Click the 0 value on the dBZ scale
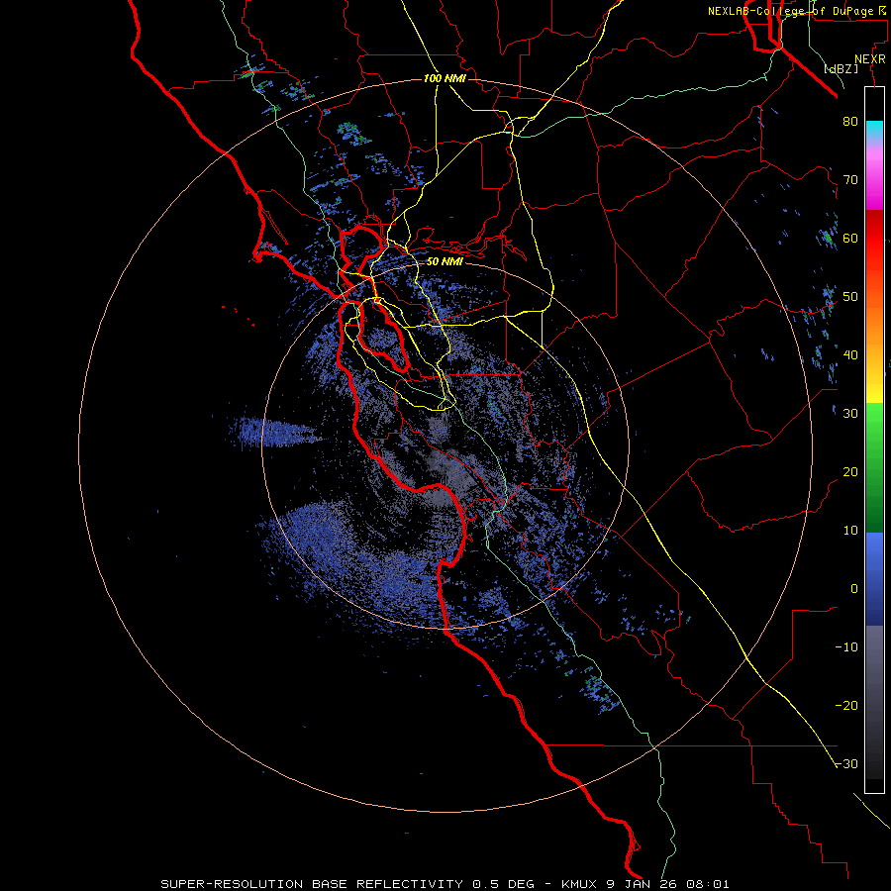Image resolution: width=891 pixels, height=891 pixels. (854, 589)
